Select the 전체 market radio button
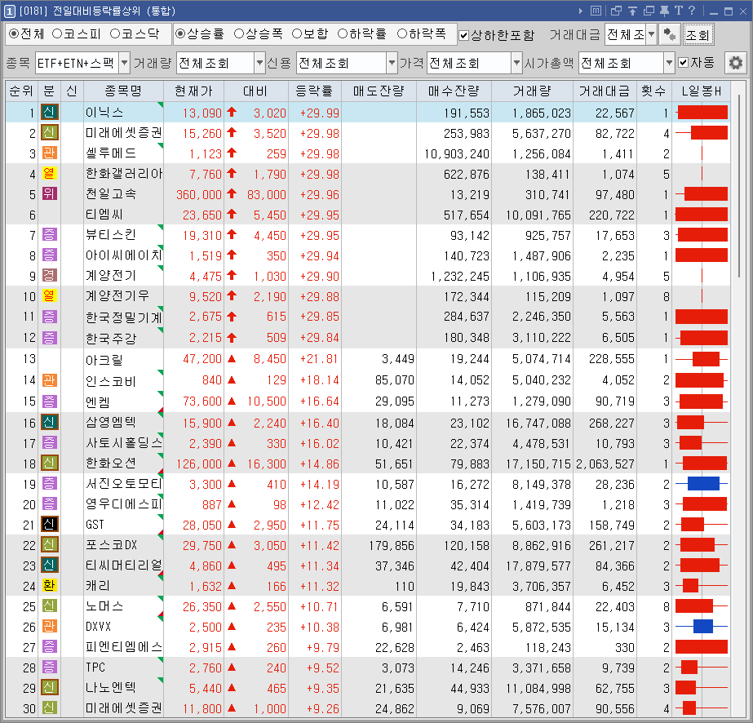 [14, 33]
